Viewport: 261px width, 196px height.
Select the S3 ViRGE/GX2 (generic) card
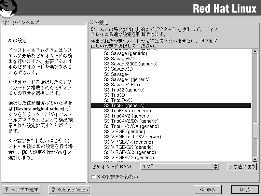point(130,152)
